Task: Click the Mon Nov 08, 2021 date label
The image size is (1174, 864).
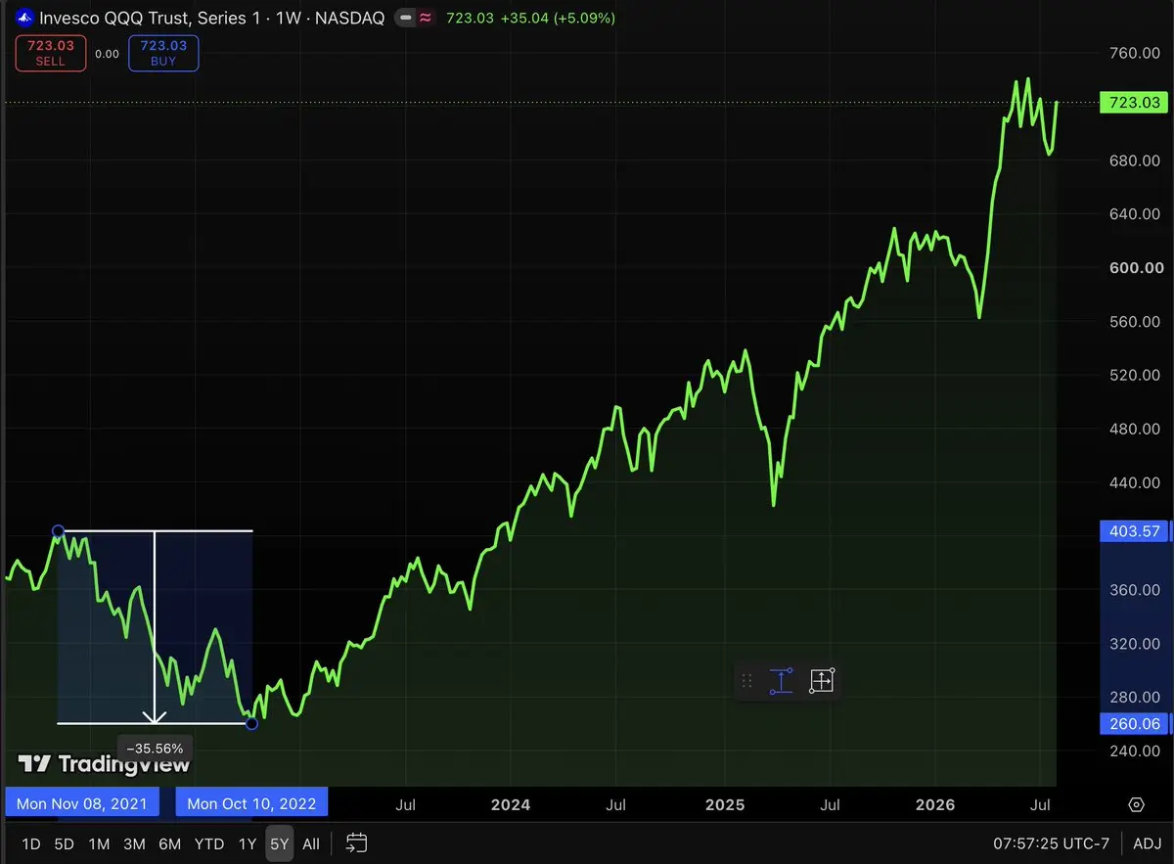Action: coord(82,804)
